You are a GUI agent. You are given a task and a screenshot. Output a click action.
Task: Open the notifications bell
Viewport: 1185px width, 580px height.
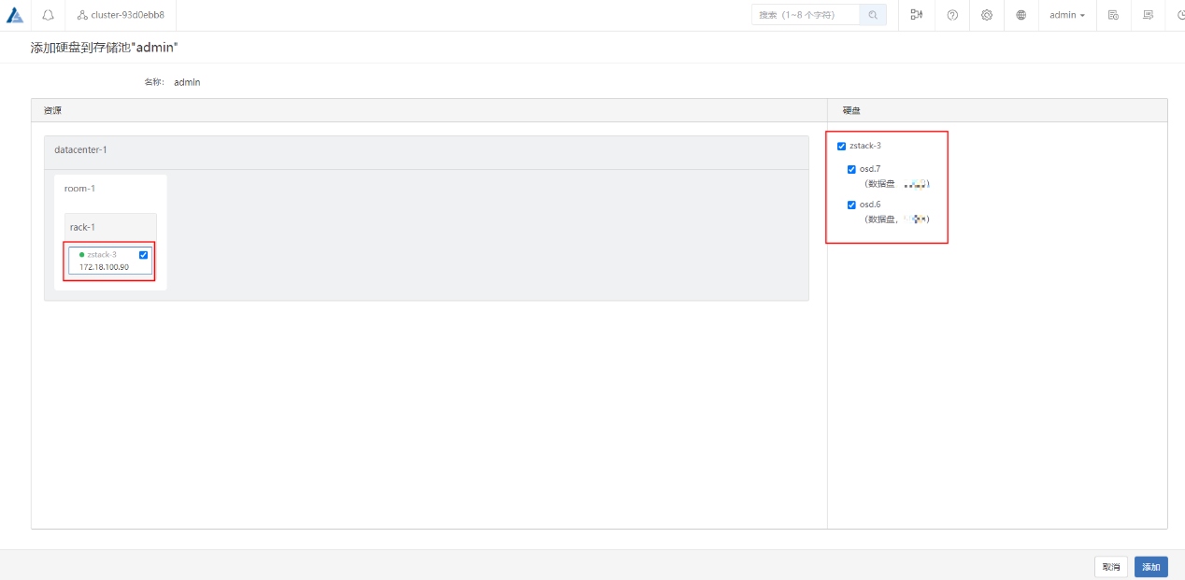[x=48, y=15]
